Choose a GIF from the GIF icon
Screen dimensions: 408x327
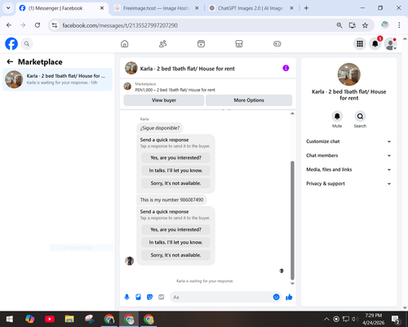point(162,297)
